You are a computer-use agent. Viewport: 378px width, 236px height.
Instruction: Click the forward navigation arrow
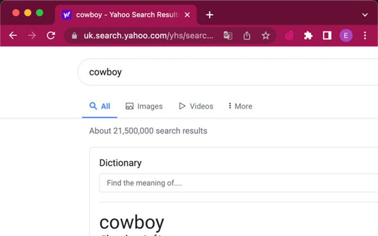(32, 36)
